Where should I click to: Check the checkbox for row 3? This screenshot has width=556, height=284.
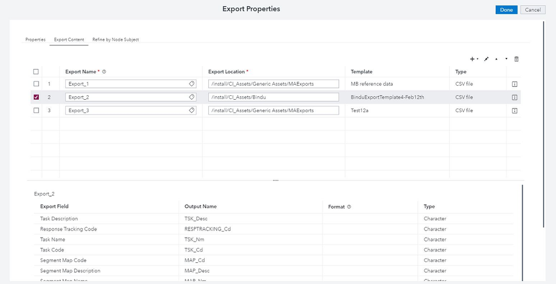[36, 111]
